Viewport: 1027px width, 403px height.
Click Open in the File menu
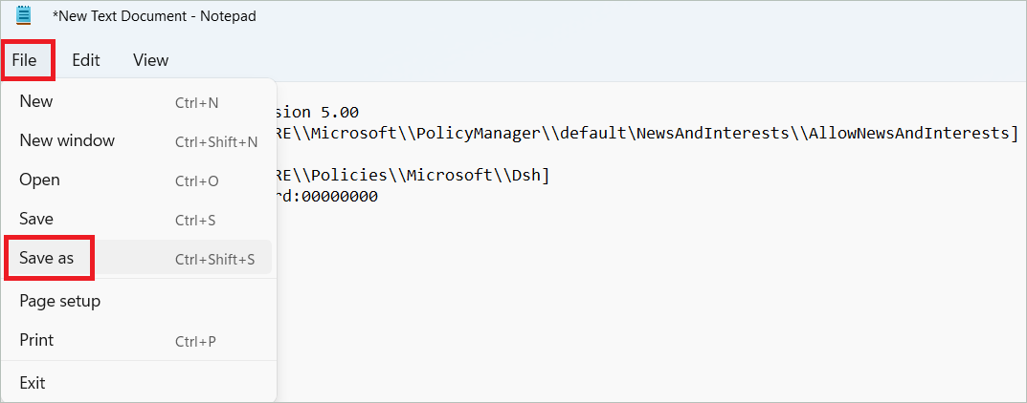click(39, 180)
